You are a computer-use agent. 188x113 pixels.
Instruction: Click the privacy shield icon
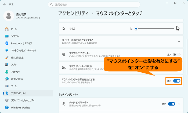point(7,100)
